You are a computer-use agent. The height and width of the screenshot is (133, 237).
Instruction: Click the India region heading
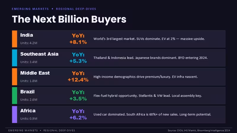click(27, 35)
